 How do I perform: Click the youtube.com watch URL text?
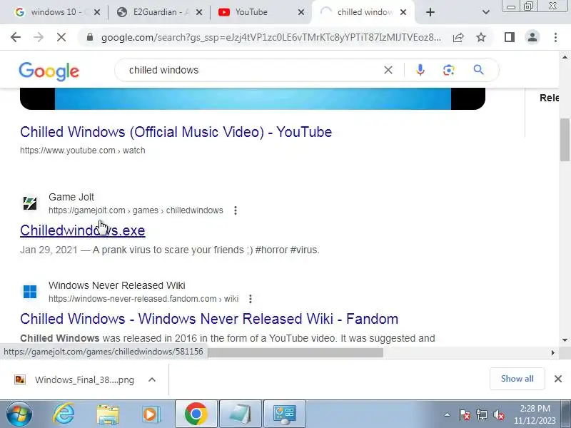(83, 151)
